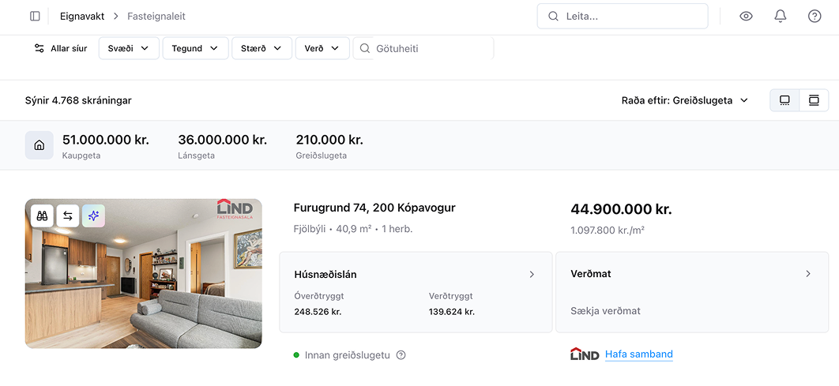Open the Húsnæðislán card
Image resolution: width=839 pixels, height=386 pixels.
coord(416,292)
